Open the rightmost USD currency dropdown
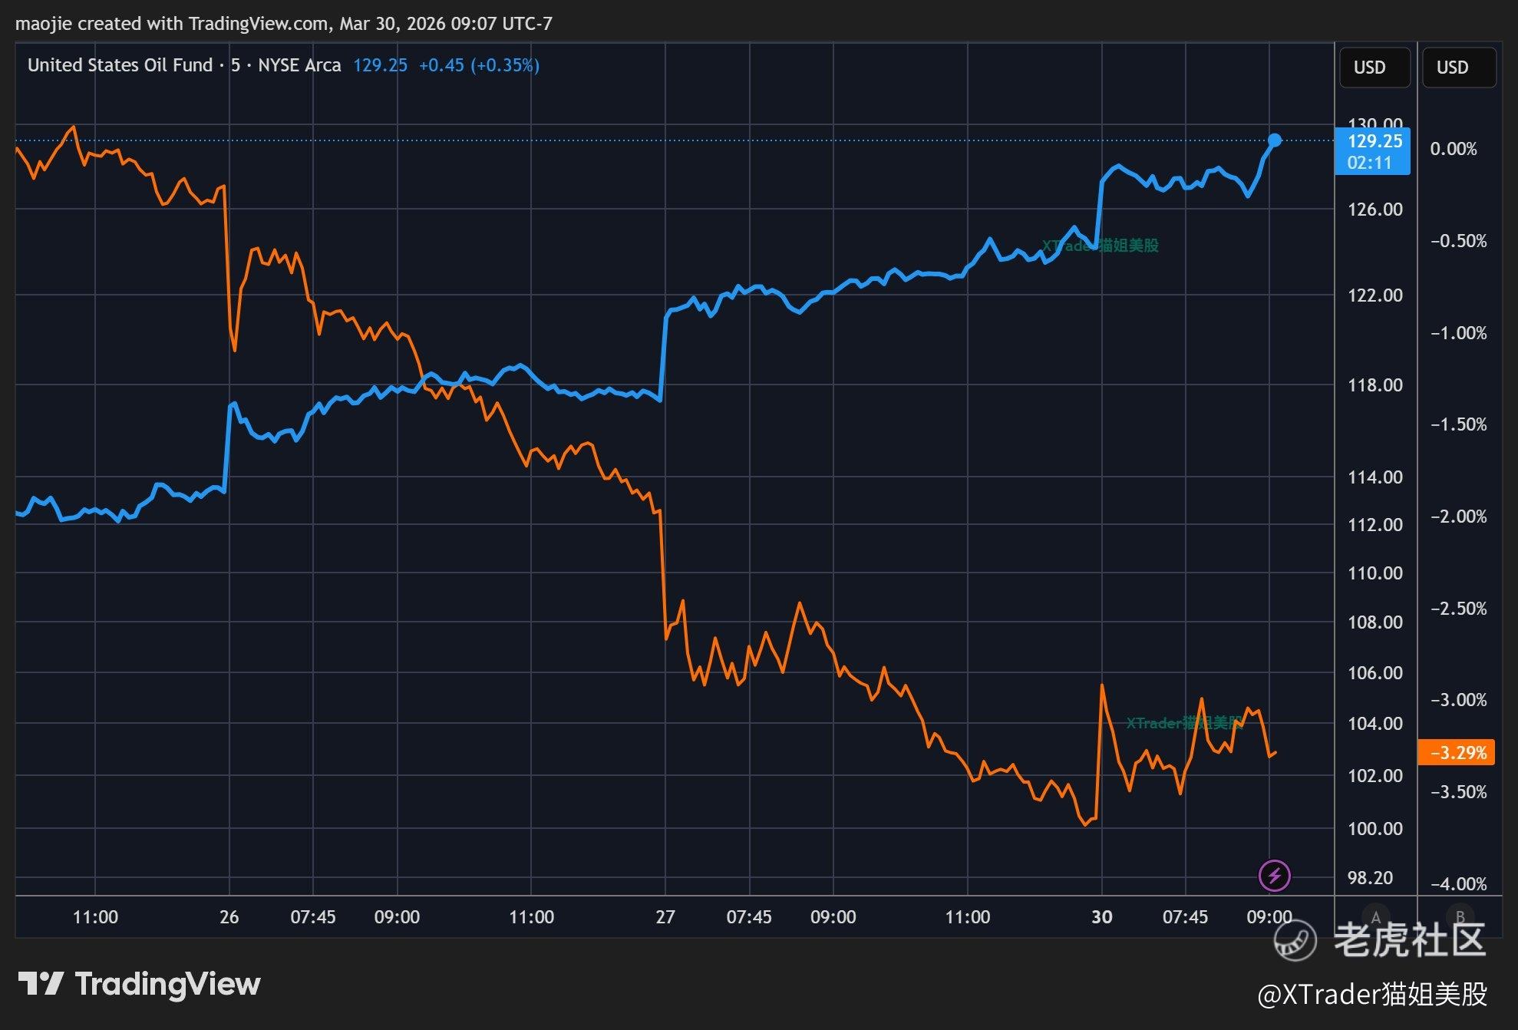This screenshot has width=1518, height=1030. coord(1458,68)
